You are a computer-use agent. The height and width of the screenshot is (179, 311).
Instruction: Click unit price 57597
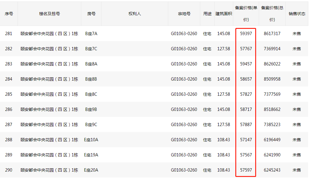(x=246, y=170)
